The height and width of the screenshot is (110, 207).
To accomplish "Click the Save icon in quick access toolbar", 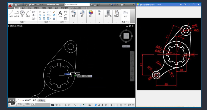I will click(x=23, y=5).
